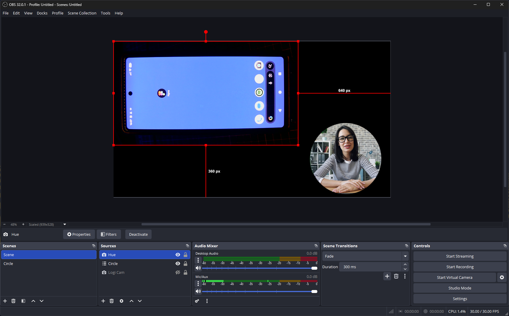
Task: Remove selected source with trash icon
Action: click(111, 301)
